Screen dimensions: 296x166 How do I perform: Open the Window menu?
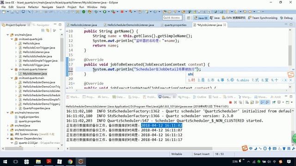click(x=92, y=7)
